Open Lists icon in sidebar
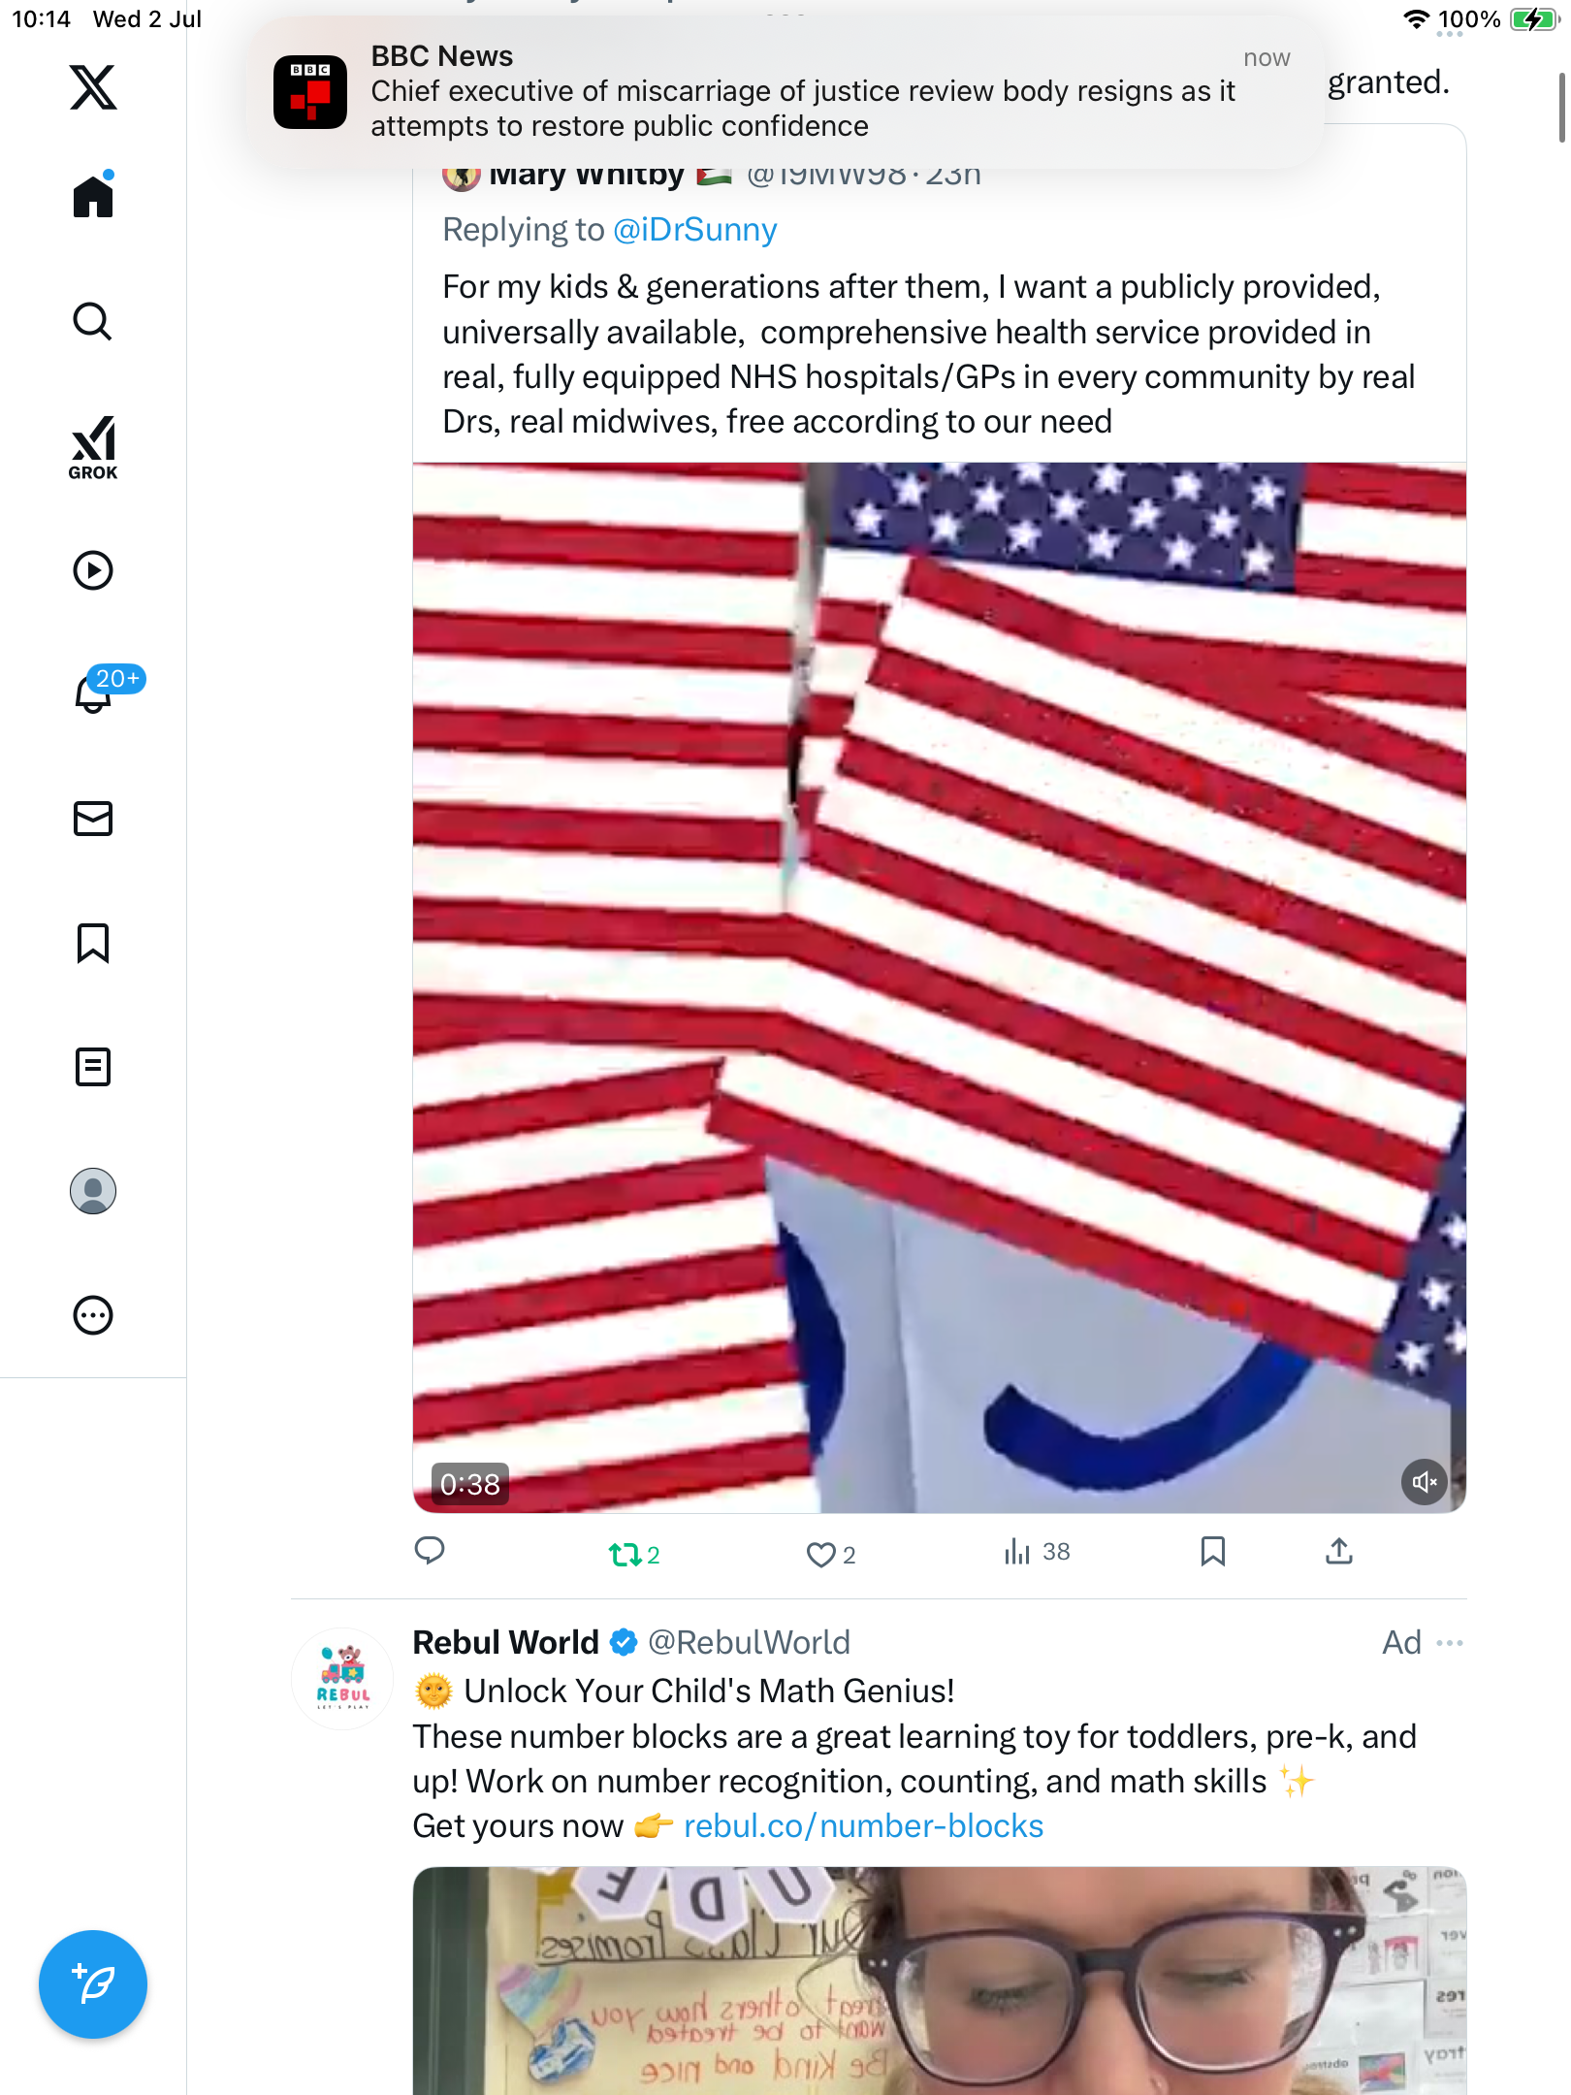The height and width of the screenshot is (2095, 1571). pyautogui.click(x=93, y=1067)
